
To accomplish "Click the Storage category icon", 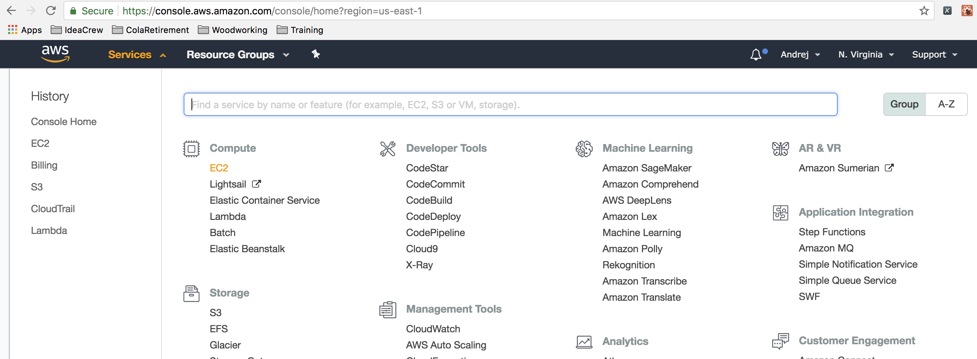I will click(x=191, y=293).
